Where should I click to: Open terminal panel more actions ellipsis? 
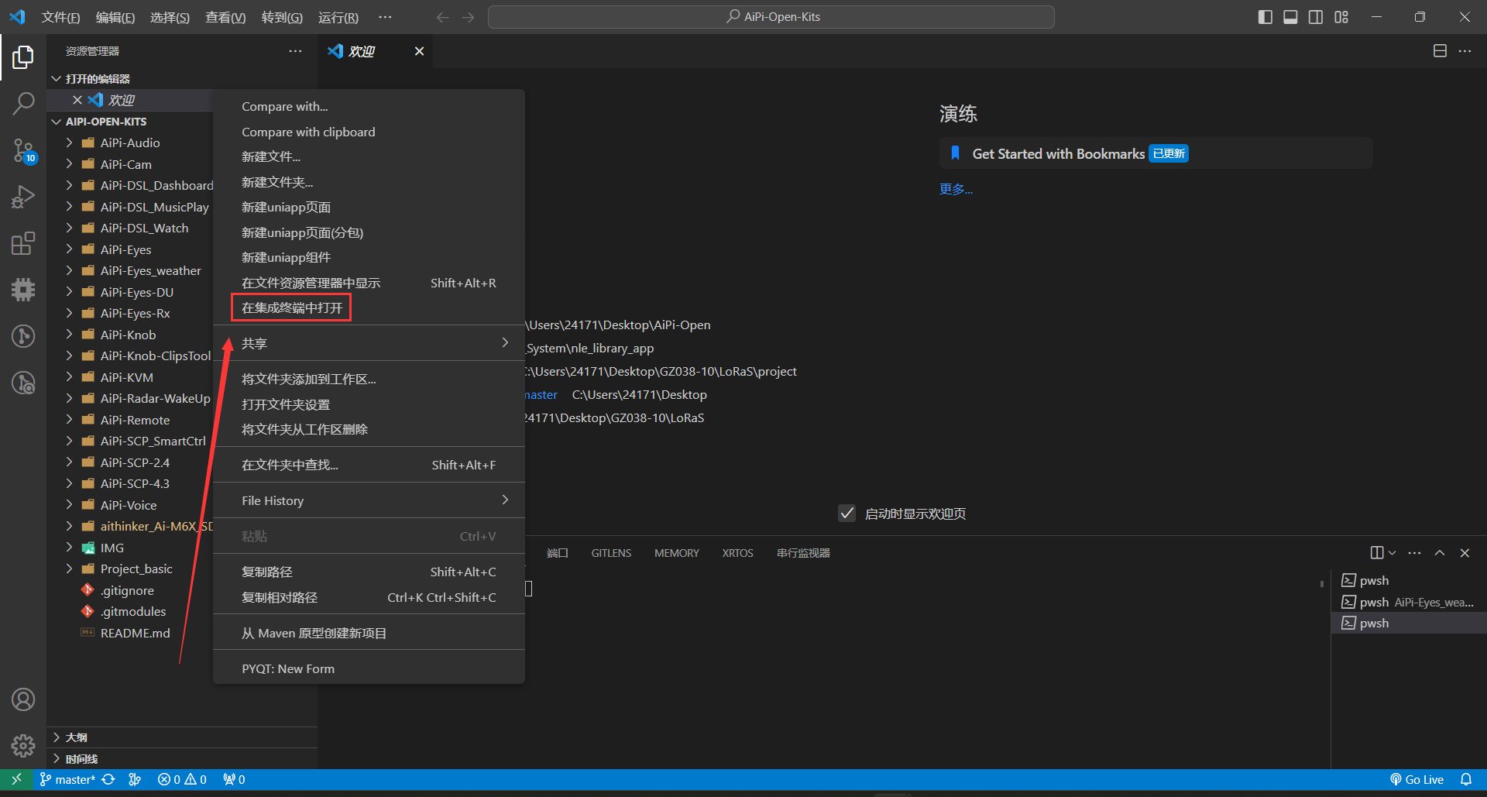[x=1414, y=552]
